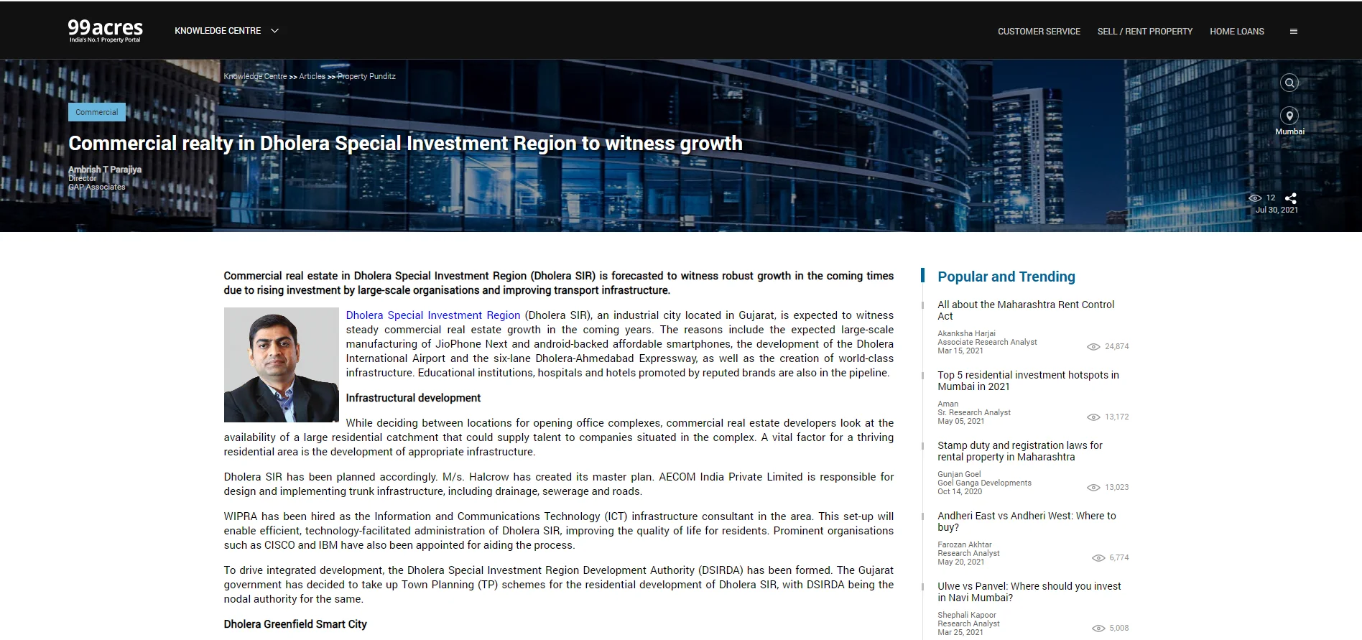Open Ulwe vs Panvel article
Image resolution: width=1362 pixels, height=640 pixels.
click(1029, 592)
